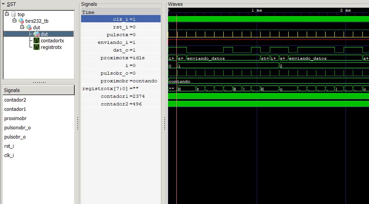Select contador2 in the signals list
This screenshot has height=204, width=369.
click(15, 100)
